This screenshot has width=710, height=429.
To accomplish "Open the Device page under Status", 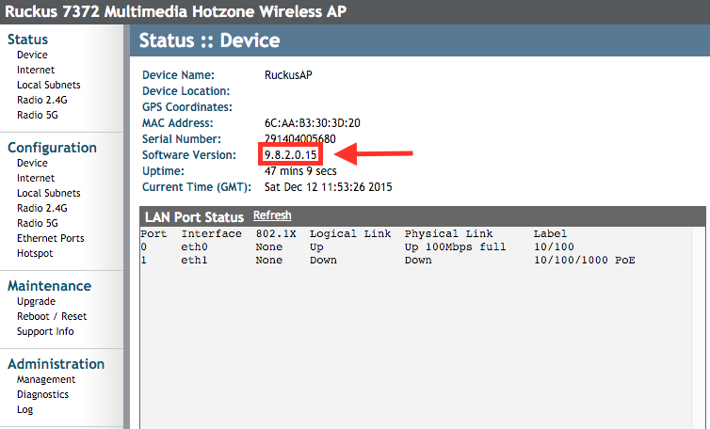I will [32, 55].
